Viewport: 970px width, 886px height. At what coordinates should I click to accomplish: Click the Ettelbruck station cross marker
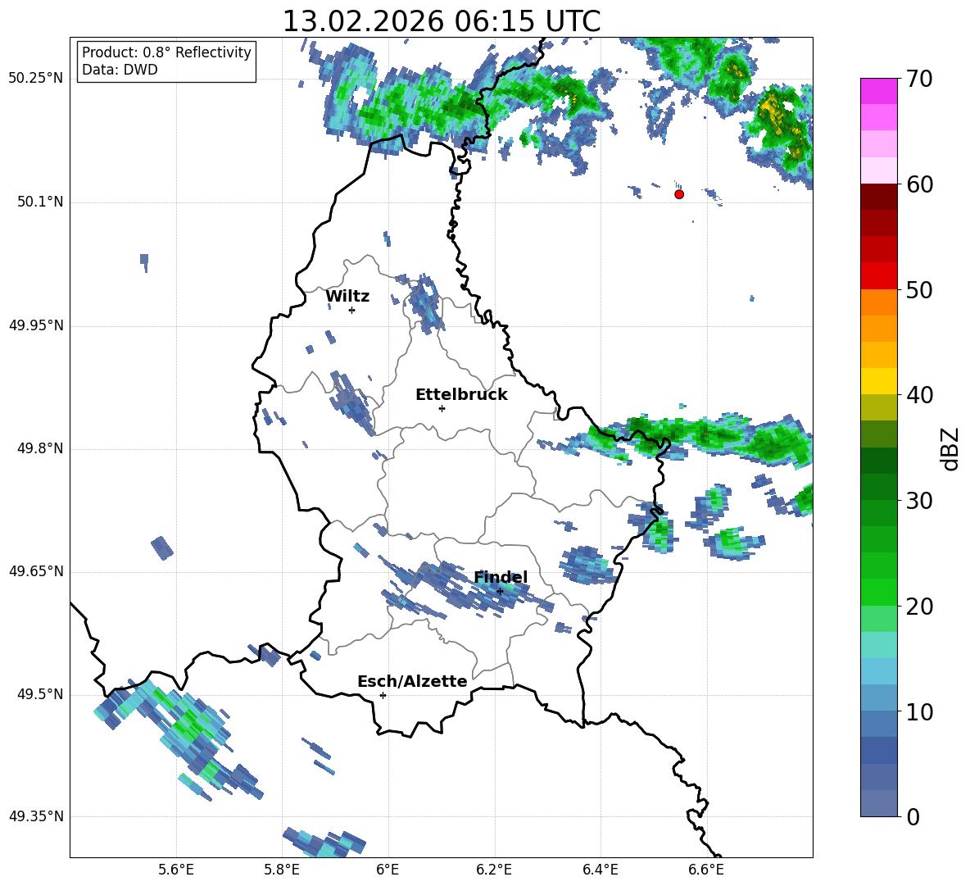[x=442, y=408]
